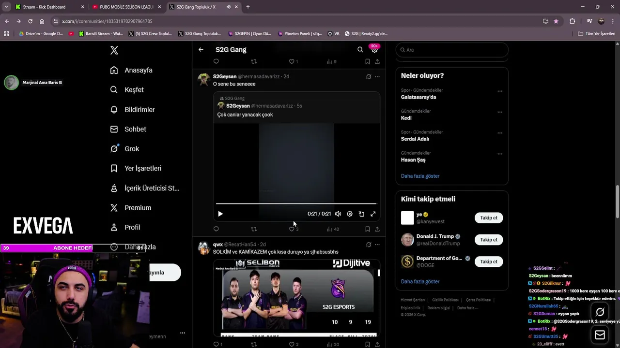
Task: Open İçerik Üreticisi Stüdyosu
Action: 145,188
